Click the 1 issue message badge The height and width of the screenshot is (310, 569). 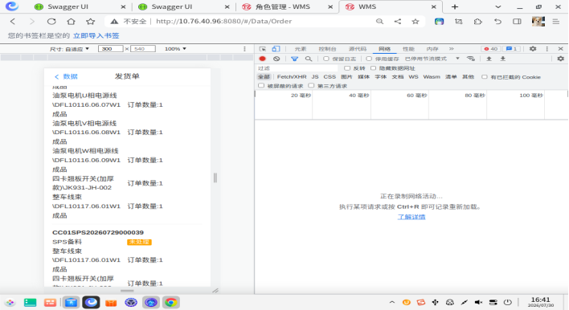click(x=512, y=48)
